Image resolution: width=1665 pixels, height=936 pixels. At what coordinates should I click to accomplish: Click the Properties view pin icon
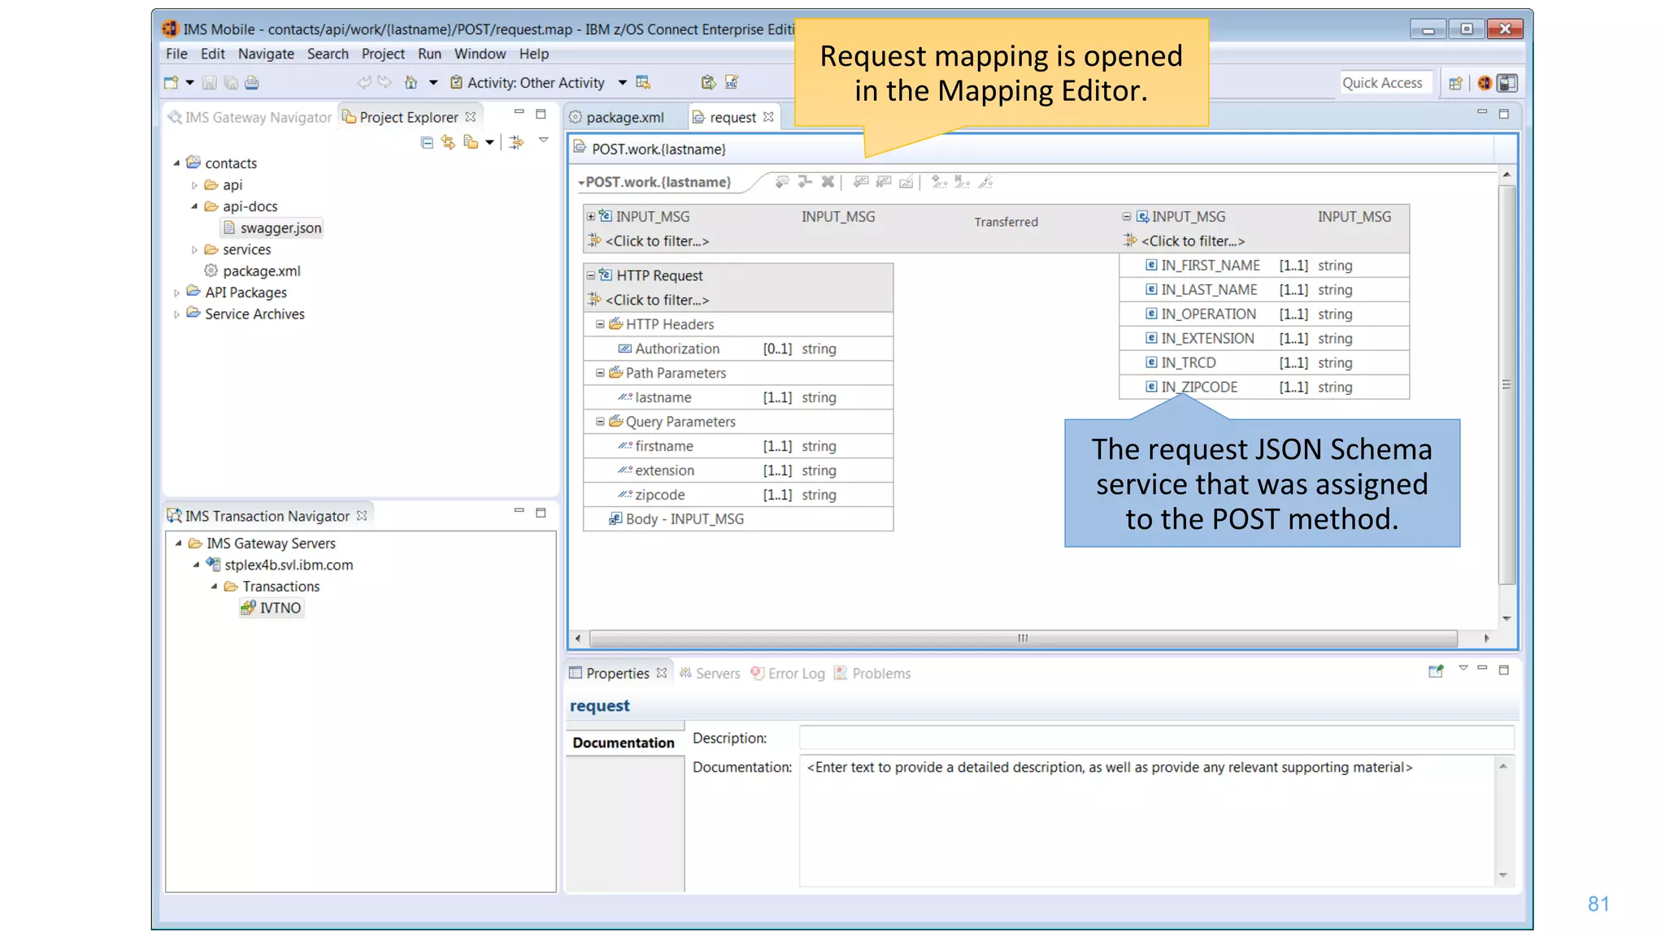click(1436, 671)
